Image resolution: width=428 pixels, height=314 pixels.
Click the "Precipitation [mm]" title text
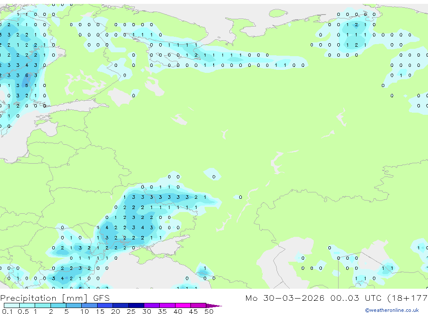pos(44,298)
